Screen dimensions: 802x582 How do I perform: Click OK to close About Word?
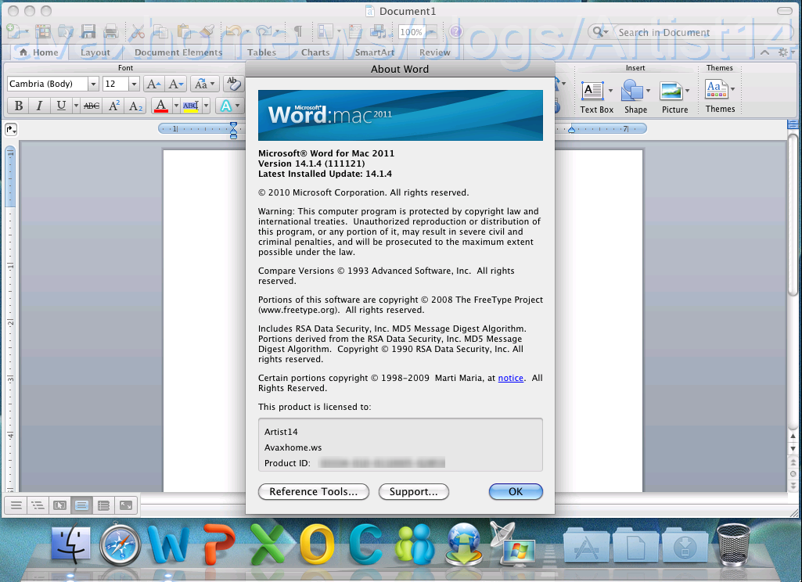click(x=516, y=491)
